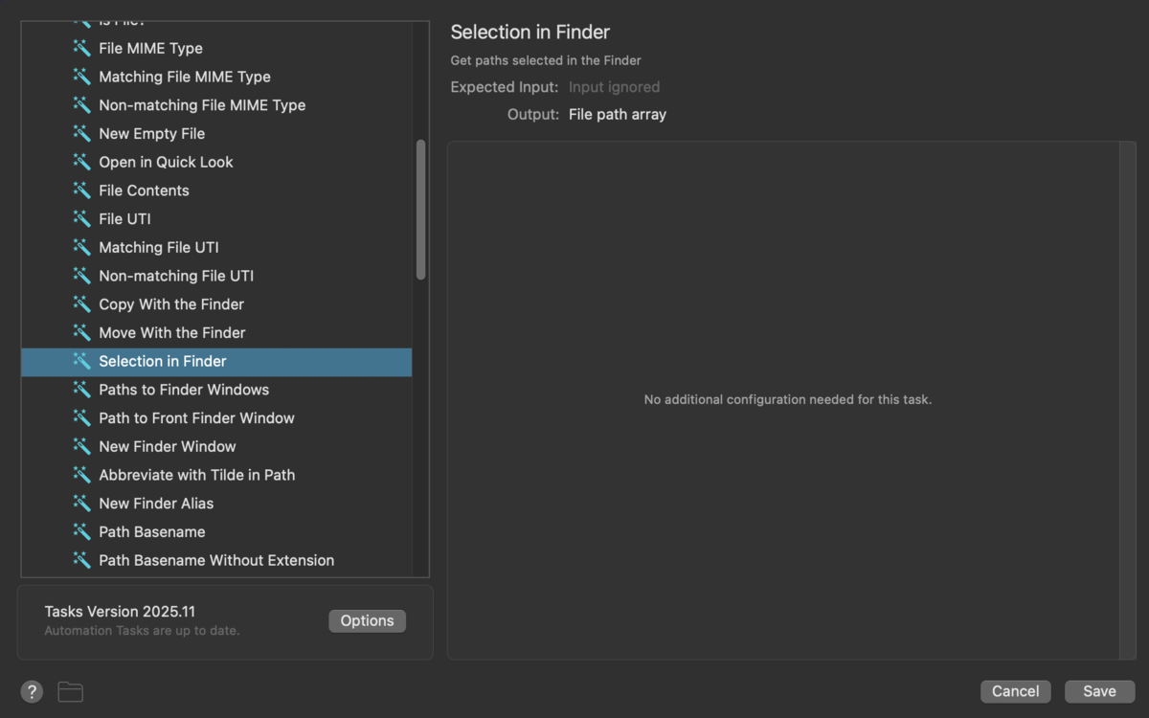
Task: Click the wand icon beside Selection in Finder
Action: [82, 361]
